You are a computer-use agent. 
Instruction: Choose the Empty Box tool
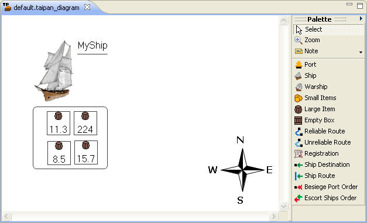[x=328, y=120]
